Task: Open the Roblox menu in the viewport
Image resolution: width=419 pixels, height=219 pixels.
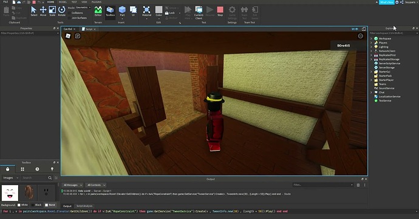Action: coord(68,36)
